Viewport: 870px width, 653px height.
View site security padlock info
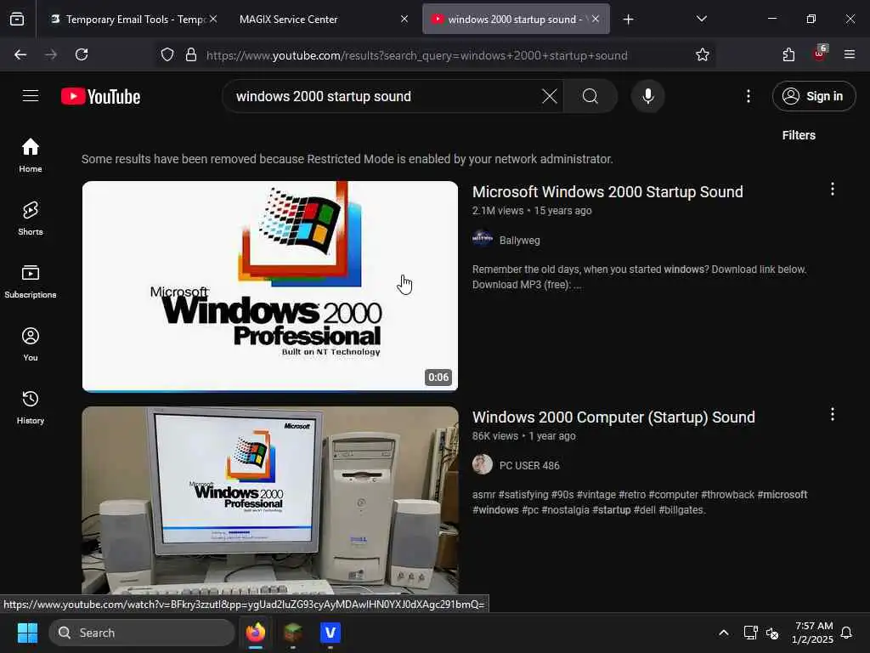191,54
